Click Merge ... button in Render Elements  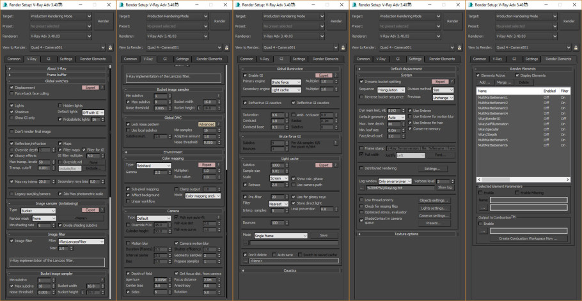pyautogui.click(x=504, y=82)
